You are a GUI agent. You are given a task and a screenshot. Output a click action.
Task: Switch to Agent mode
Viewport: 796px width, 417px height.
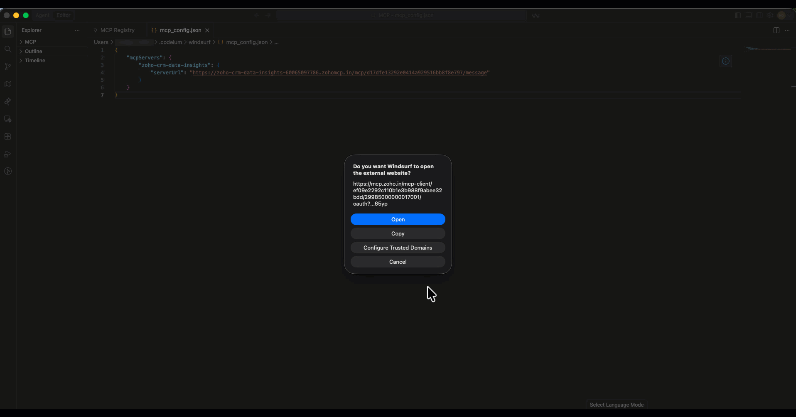click(42, 15)
